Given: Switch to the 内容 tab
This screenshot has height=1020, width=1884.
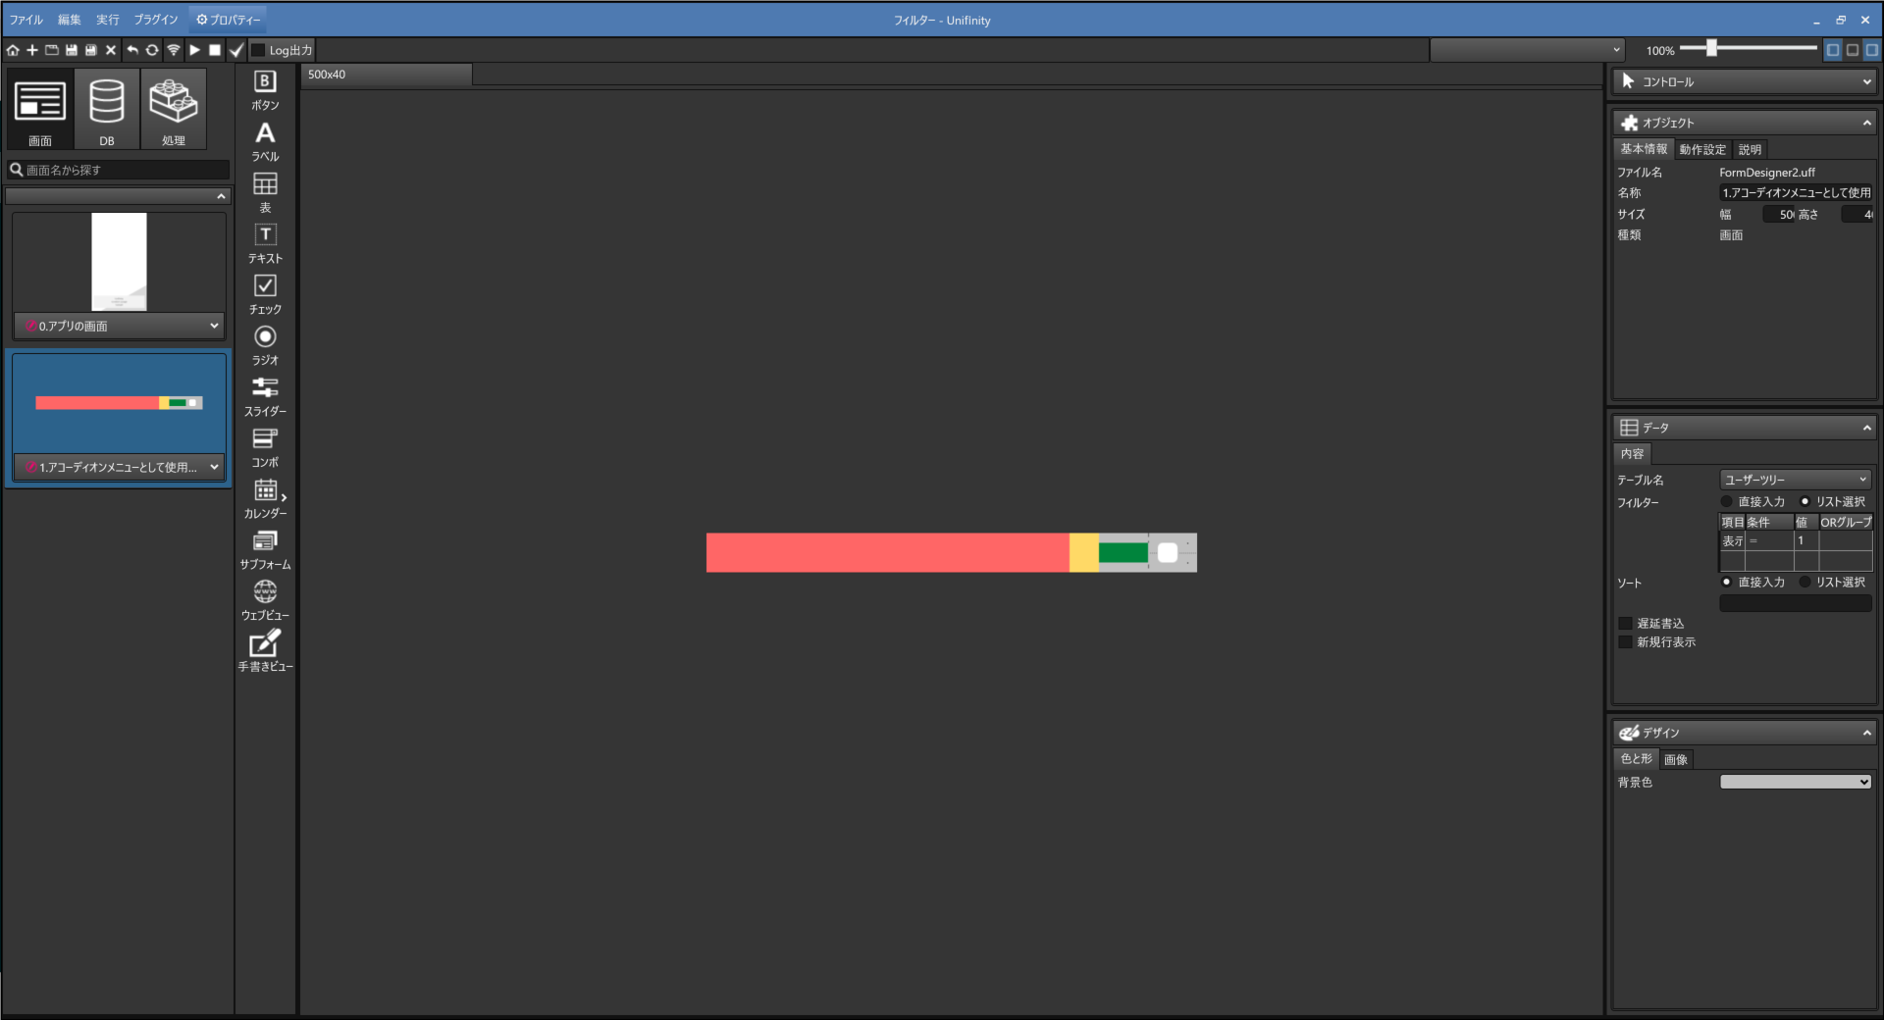Looking at the screenshot, I should [x=1633, y=453].
